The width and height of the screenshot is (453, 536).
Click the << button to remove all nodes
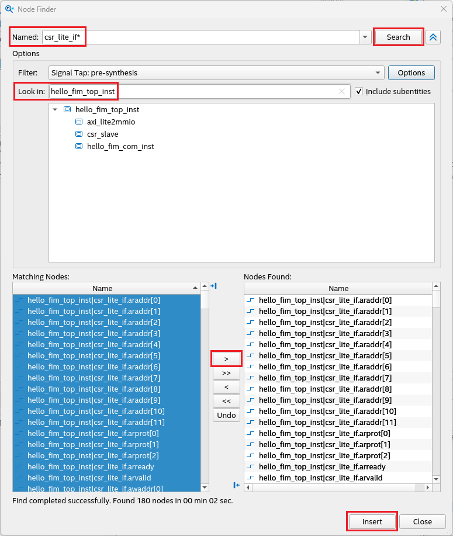click(x=226, y=401)
